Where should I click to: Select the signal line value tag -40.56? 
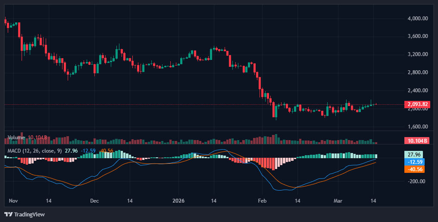click(415, 169)
